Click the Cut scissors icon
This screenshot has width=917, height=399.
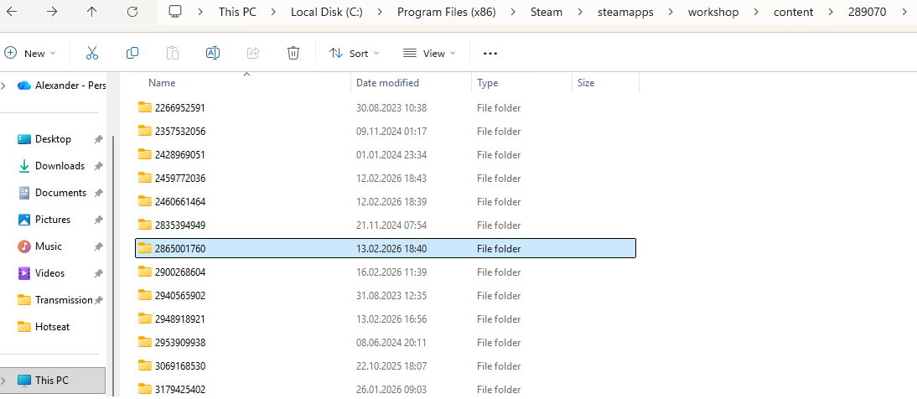click(x=92, y=53)
